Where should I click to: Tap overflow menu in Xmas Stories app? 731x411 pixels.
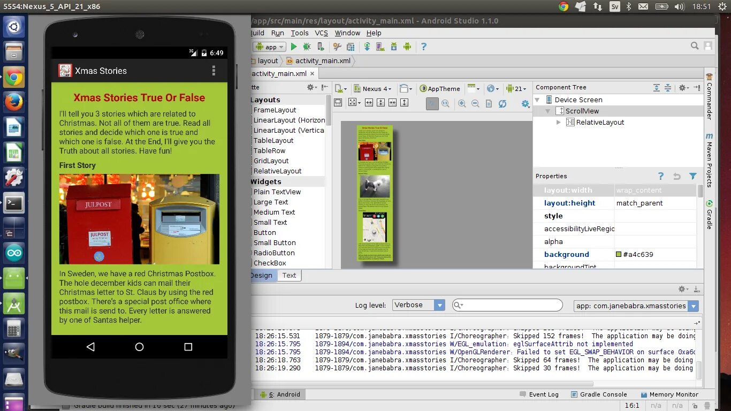point(214,71)
